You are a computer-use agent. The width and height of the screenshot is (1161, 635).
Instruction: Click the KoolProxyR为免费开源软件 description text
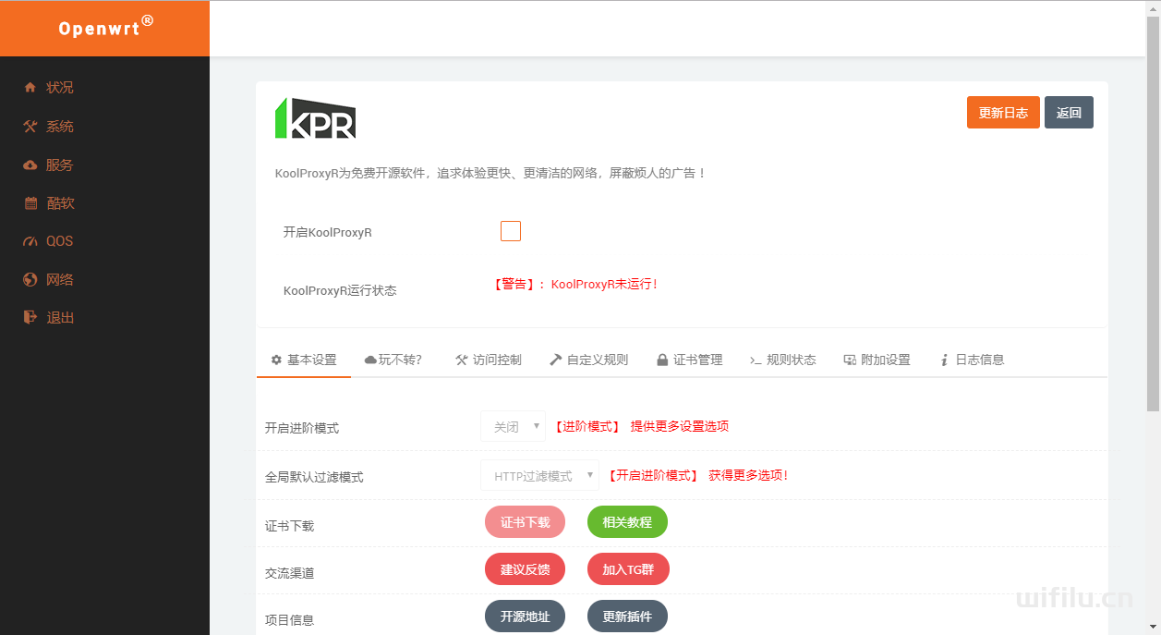(x=490, y=173)
